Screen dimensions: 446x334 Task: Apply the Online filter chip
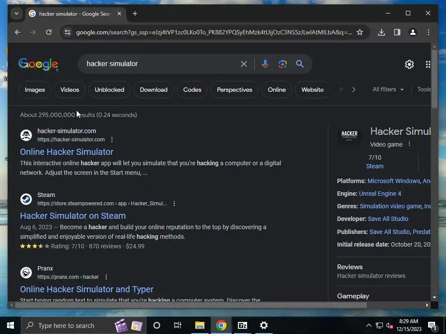coord(277,90)
